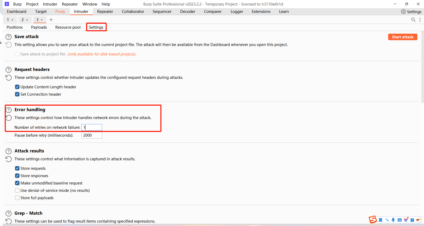
Task: Open the Resource pool sub-tab
Action: [68, 27]
